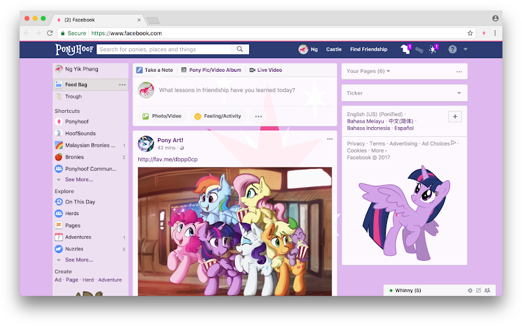Open Ponyhoof Commun... shortcut

90,169
